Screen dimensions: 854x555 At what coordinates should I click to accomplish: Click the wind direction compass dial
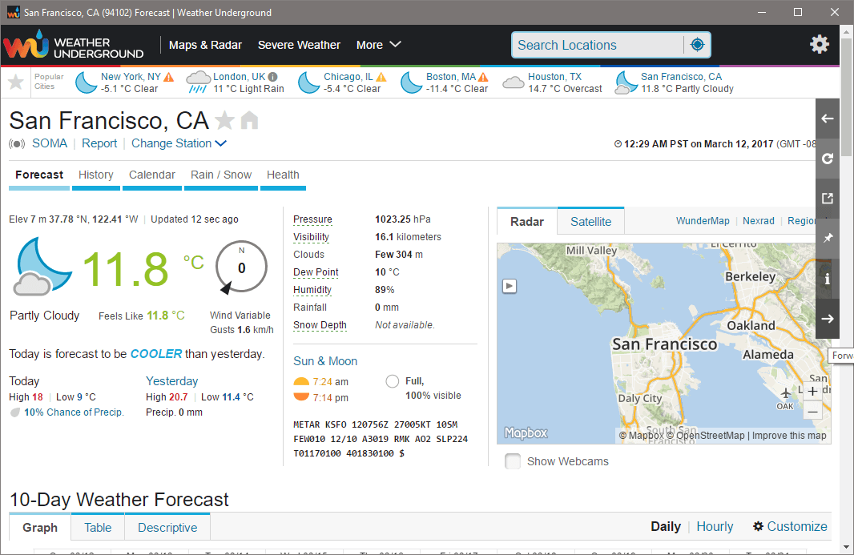tap(241, 267)
